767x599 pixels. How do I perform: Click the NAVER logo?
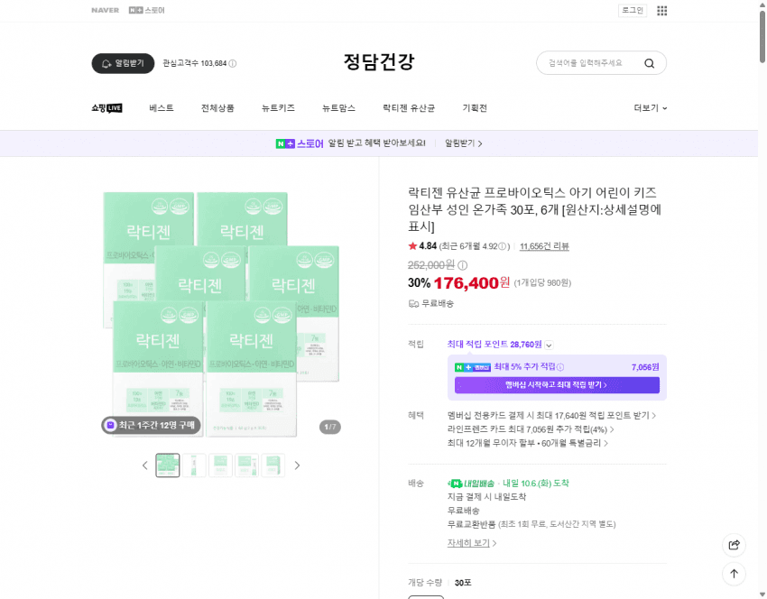[106, 10]
